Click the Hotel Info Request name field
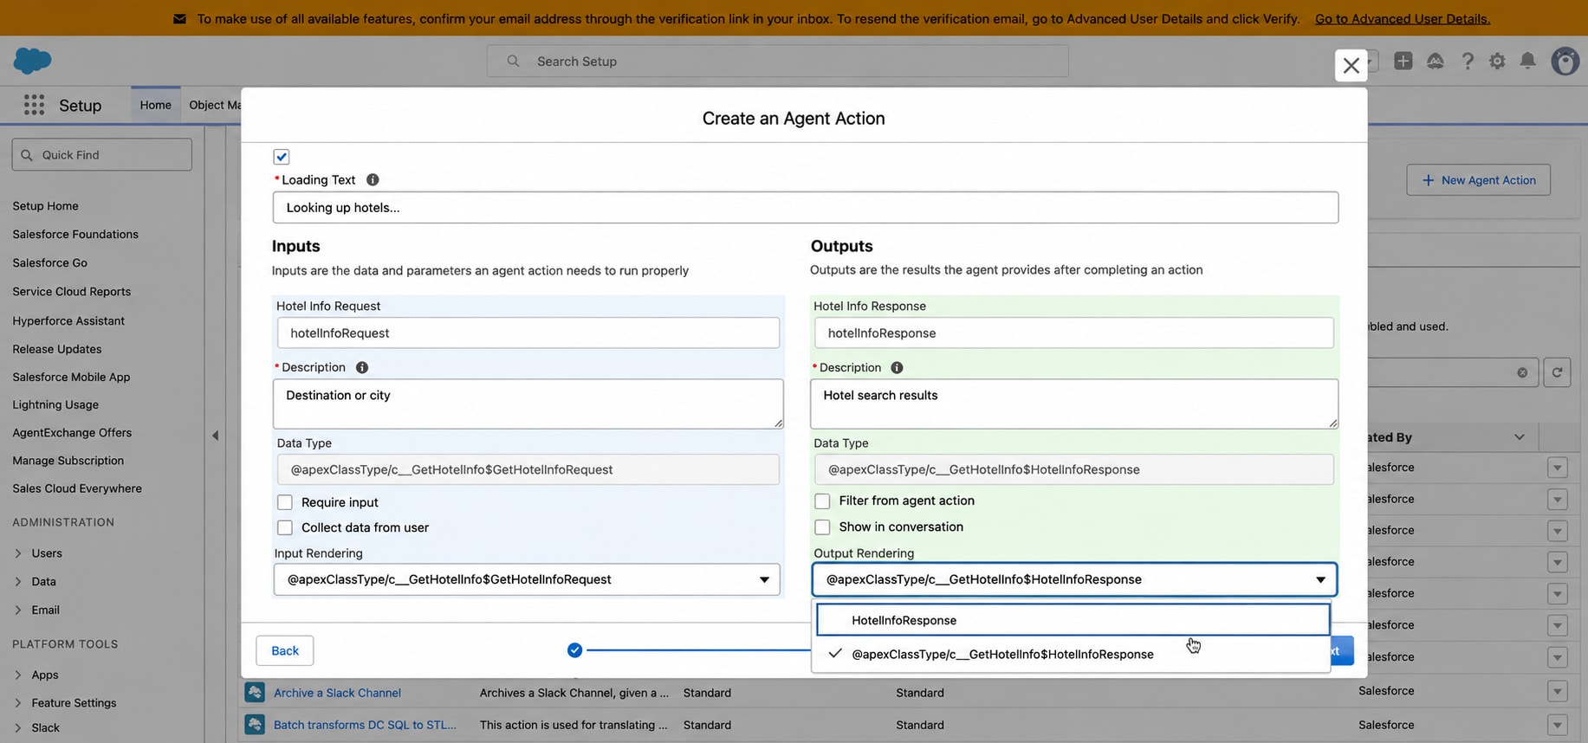Screen dimensions: 1588x743 click(x=528, y=333)
